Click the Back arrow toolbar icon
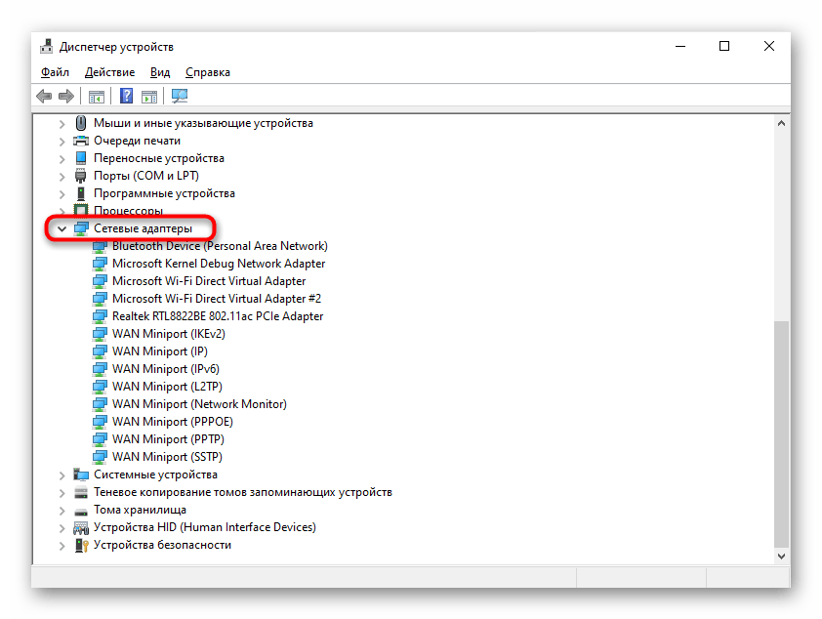This screenshot has height=619, width=822. (x=44, y=96)
